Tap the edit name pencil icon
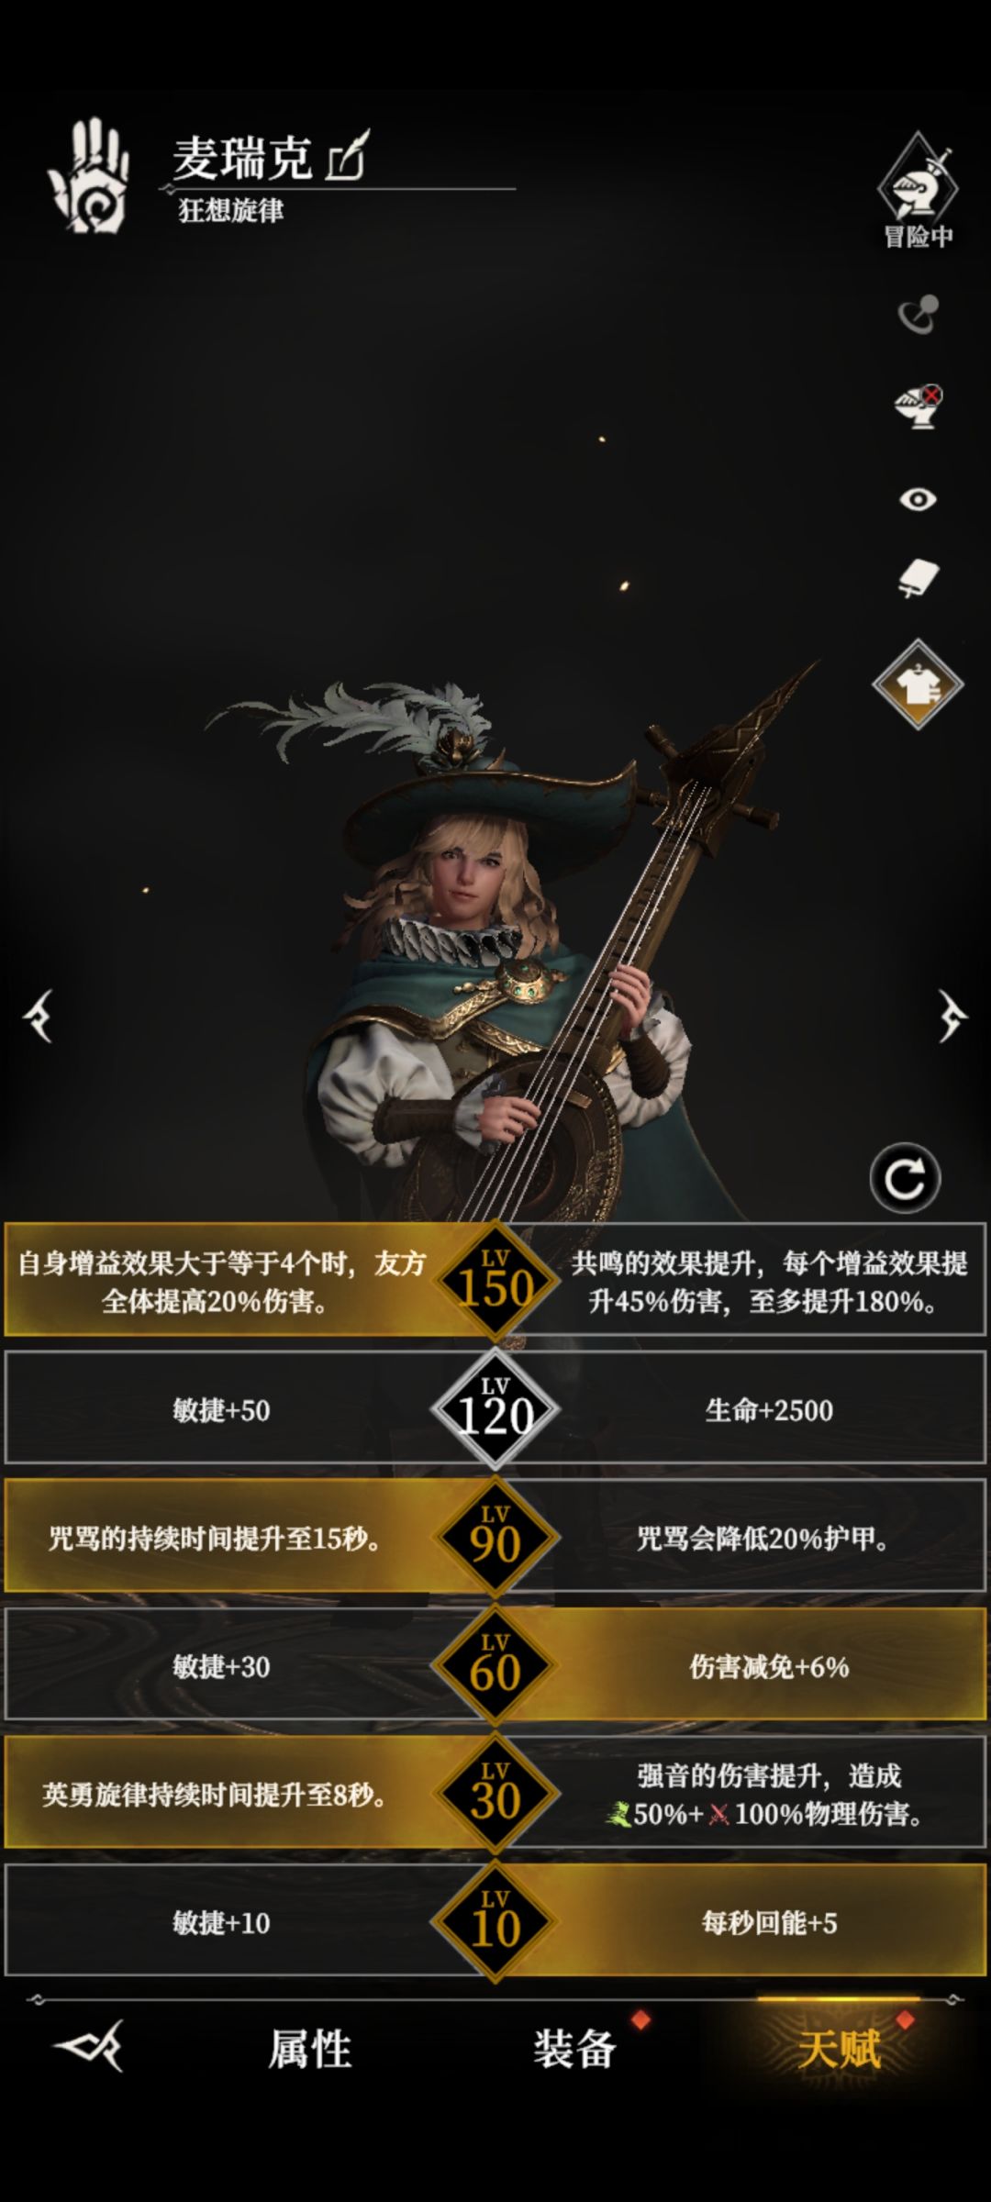Image resolution: width=991 pixels, height=2202 pixels. click(348, 155)
